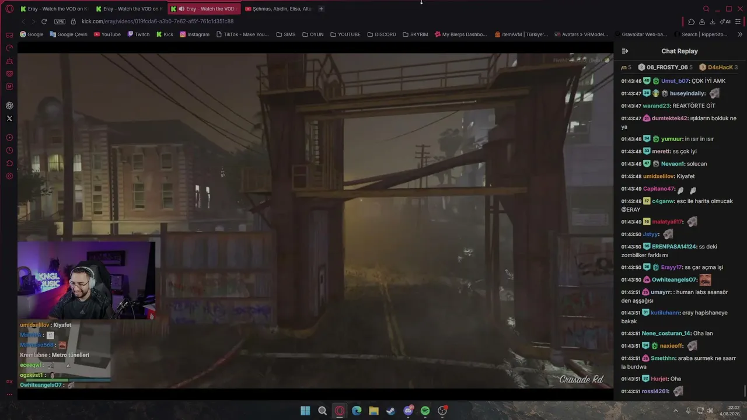
Task: Focus the kick.com address bar
Action: 158,22
